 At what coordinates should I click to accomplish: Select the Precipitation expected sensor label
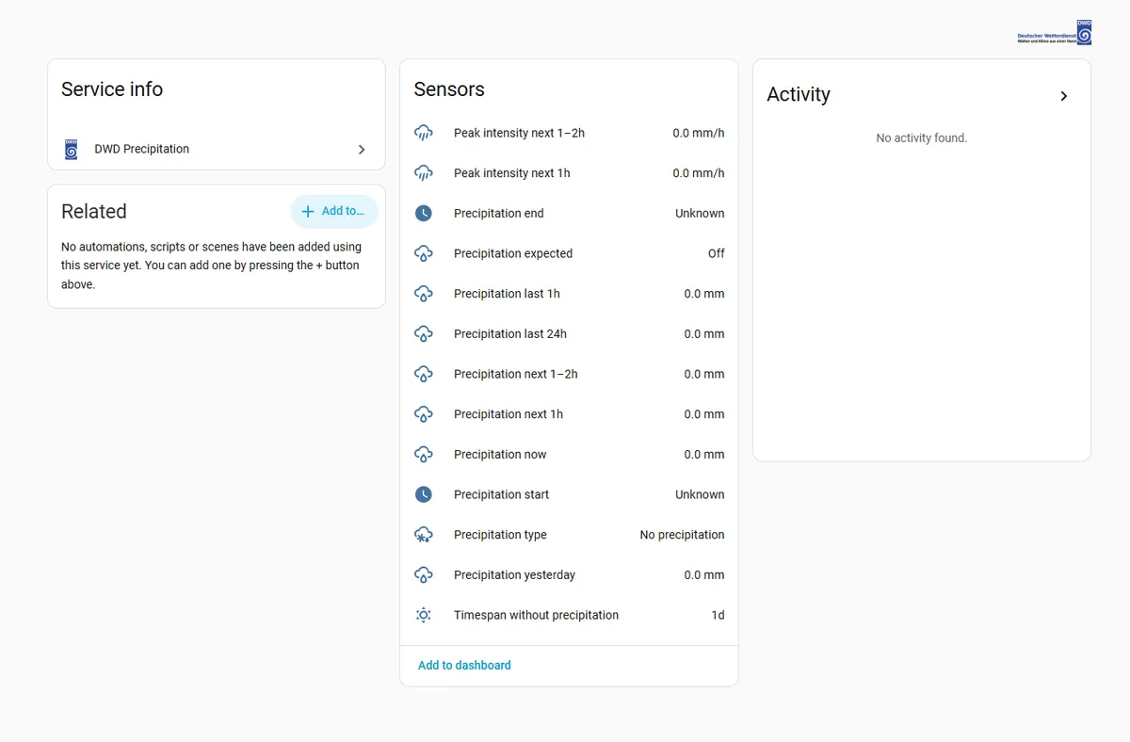pos(513,253)
